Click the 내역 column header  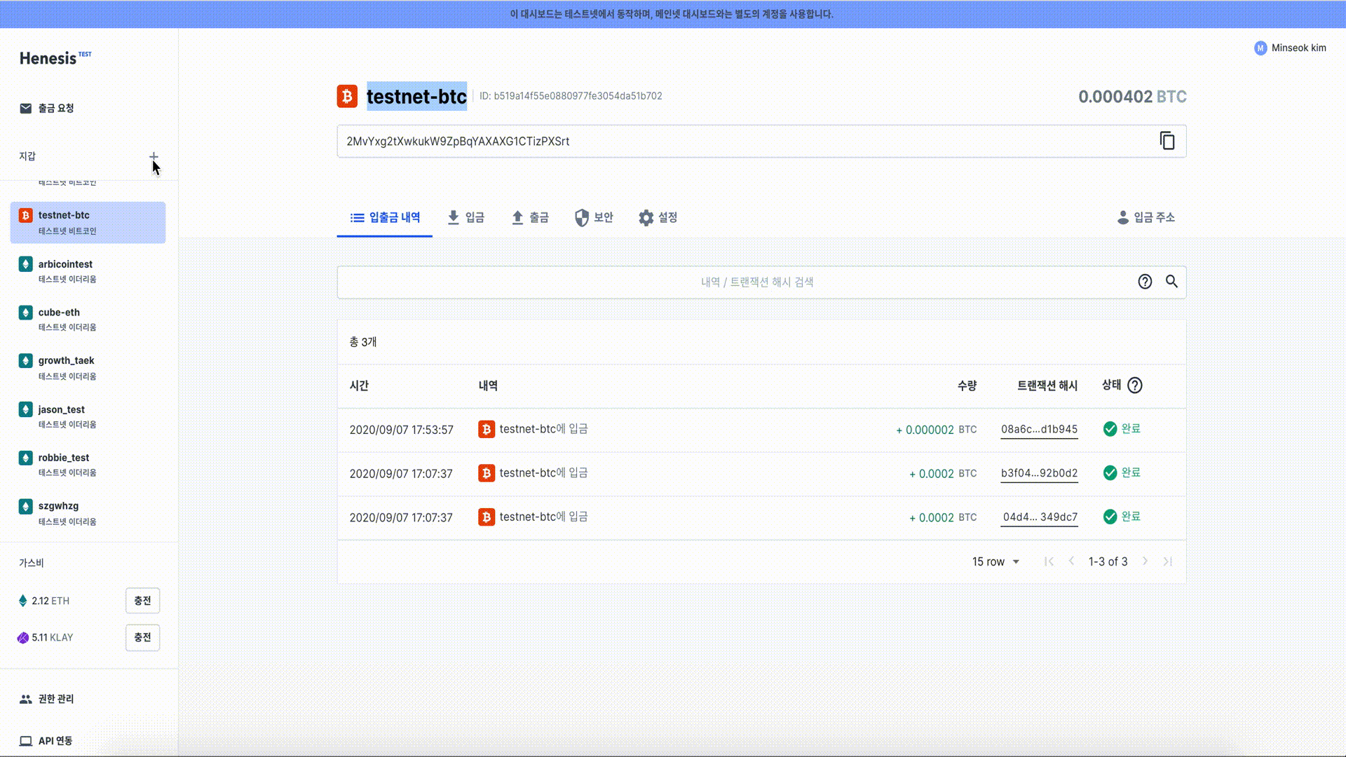pos(488,386)
